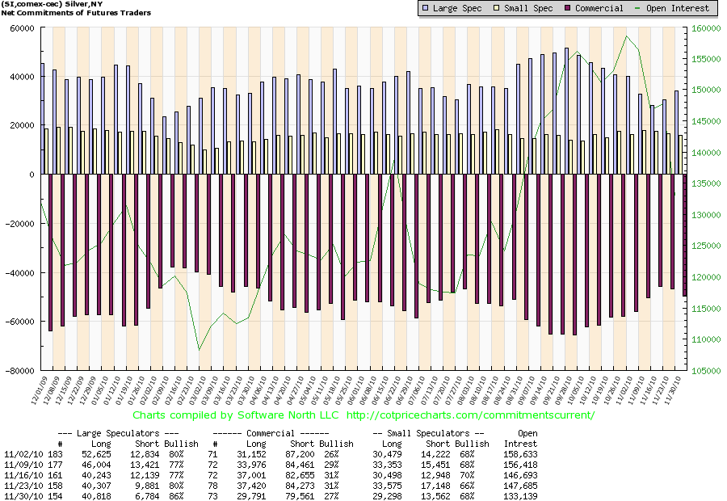Viewport: 727px width, 501px height.
Task: Click the Commercial legend color swatch
Action: [568, 8]
